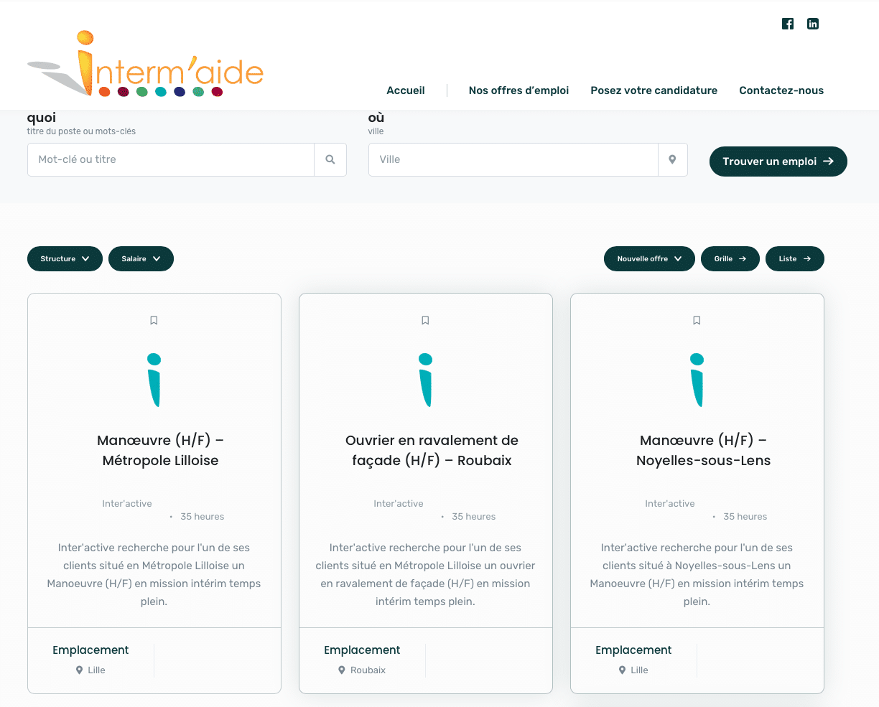This screenshot has height=707, width=879.
Task: Bookmark the Ouvrier en ravalement de façade offer
Action: tap(425, 320)
